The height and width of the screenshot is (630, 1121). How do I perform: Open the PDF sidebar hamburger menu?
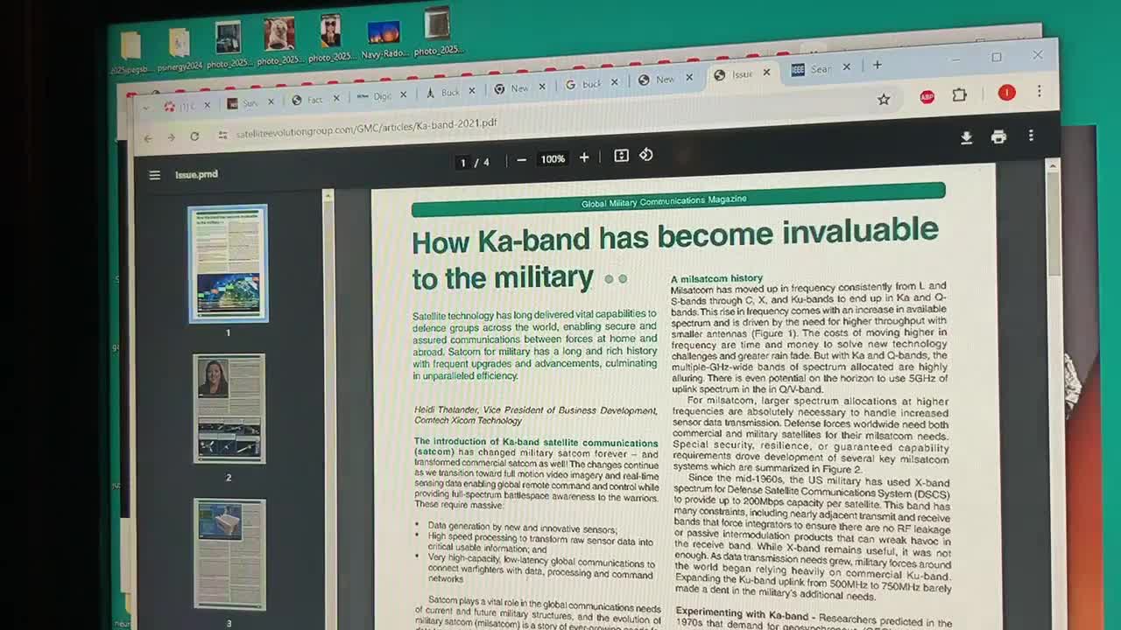(155, 175)
